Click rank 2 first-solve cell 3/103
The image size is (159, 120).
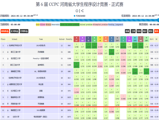(x=111, y=52)
